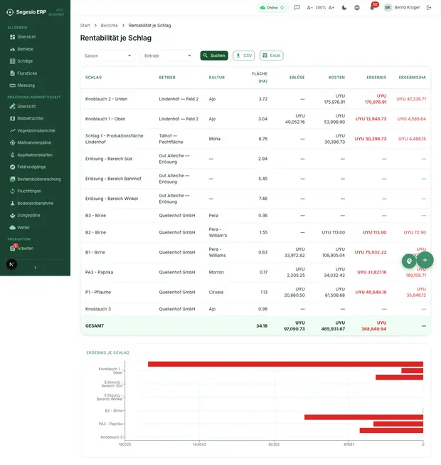Sort by ERLÖSE column header
The height and width of the screenshot is (465, 441).
tap(297, 78)
